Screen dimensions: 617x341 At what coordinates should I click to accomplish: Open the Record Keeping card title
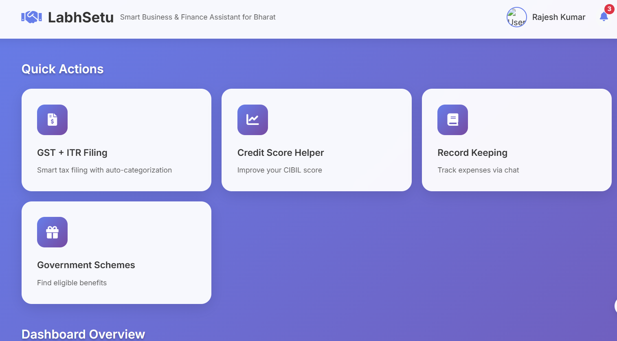(472, 153)
